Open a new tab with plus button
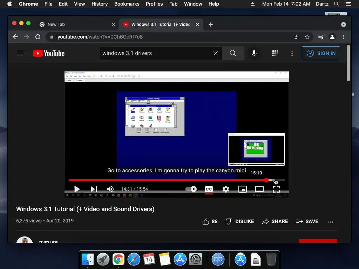This screenshot has width=359, height=269. [x=211, y=25]
